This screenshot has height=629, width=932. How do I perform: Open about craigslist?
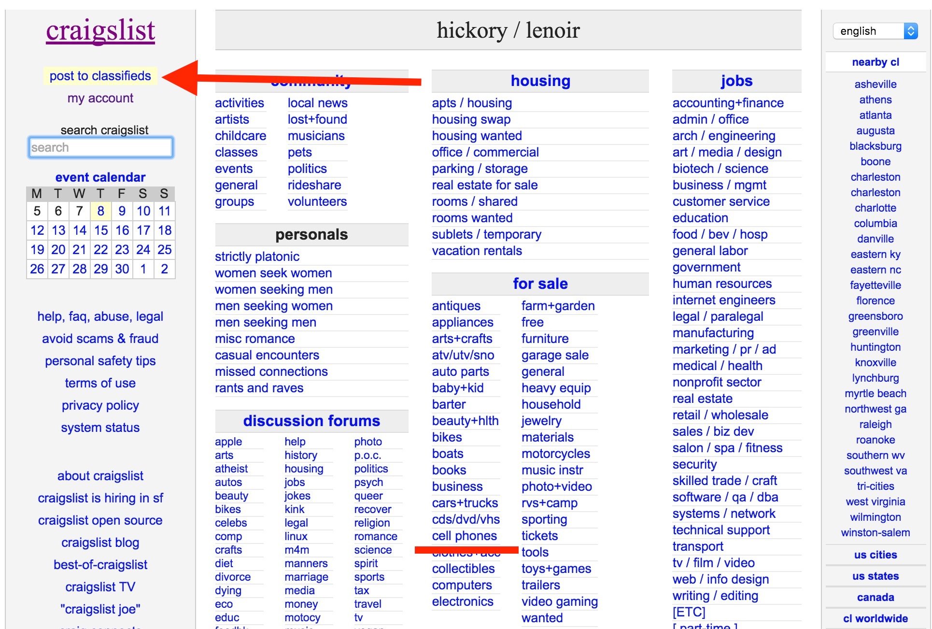click(100, 476)
